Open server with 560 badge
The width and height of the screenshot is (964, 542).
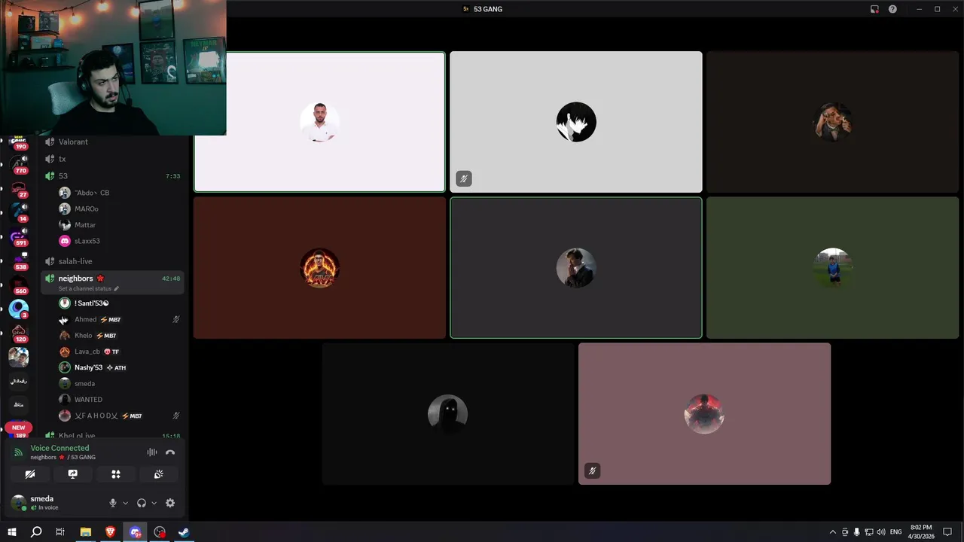click(x=19, y=285)
